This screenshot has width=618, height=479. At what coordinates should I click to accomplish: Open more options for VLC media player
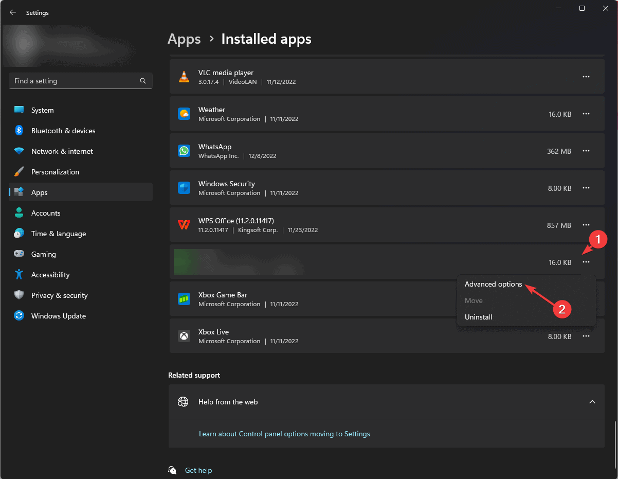[x=586, y=77]
